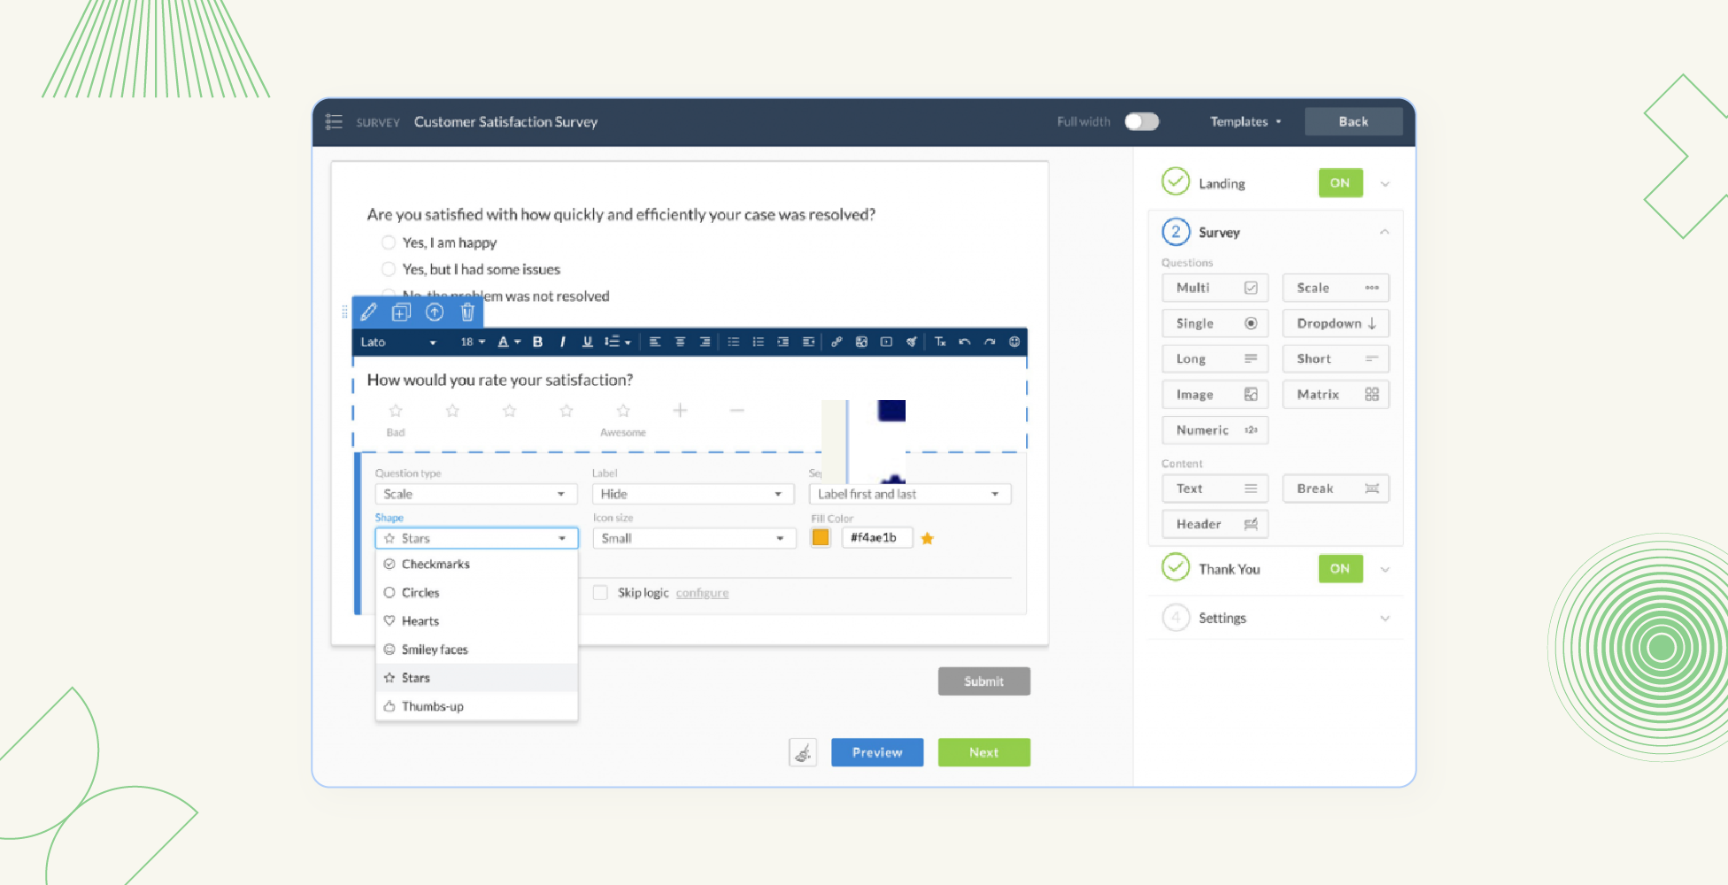Viewport: 1728px width, 885px height.
Task: Click the blue Preview button
Action: click(876, 752)
